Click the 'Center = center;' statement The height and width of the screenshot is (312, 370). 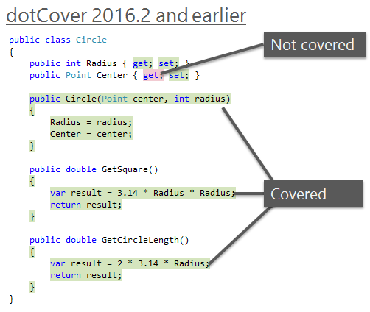coord(91,134)
